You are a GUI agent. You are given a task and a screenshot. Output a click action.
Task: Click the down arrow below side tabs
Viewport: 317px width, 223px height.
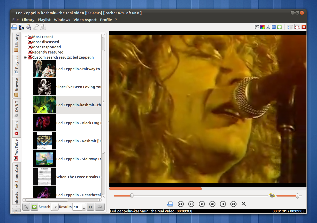[16, 210]
